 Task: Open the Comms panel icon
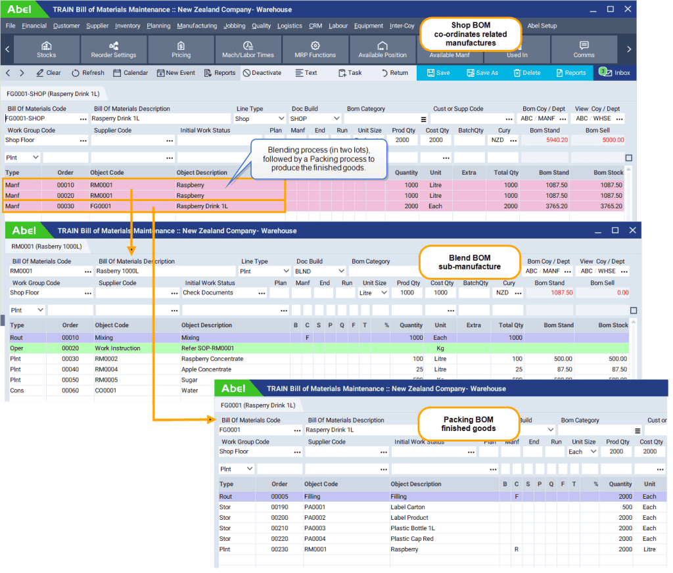[584, 49]
